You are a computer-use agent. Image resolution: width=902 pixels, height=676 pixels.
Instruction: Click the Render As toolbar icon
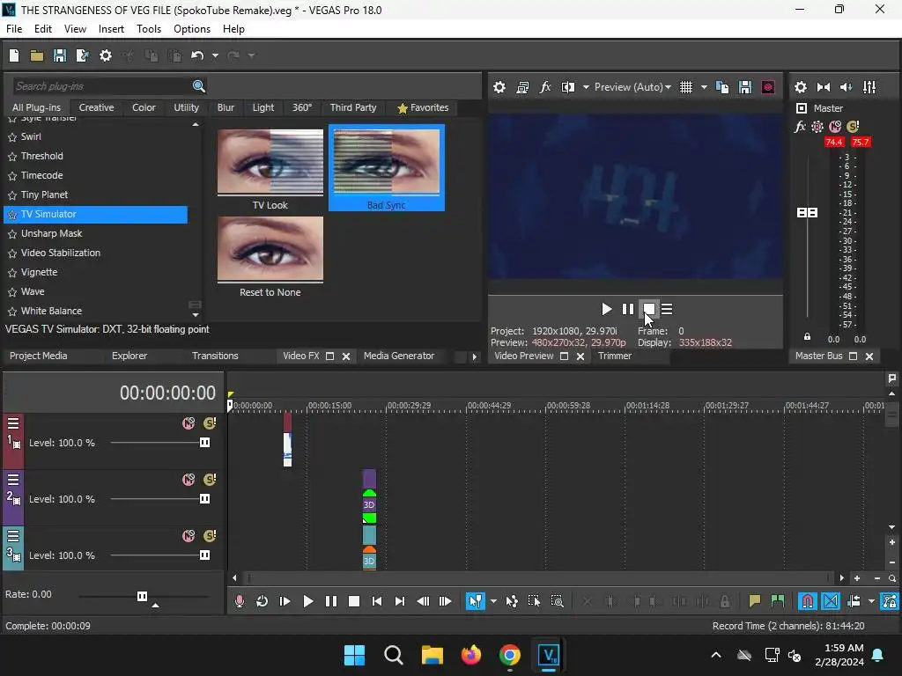(82, 55)
